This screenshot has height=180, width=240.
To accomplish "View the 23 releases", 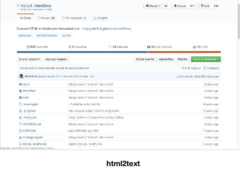I will tap(118, 47).
